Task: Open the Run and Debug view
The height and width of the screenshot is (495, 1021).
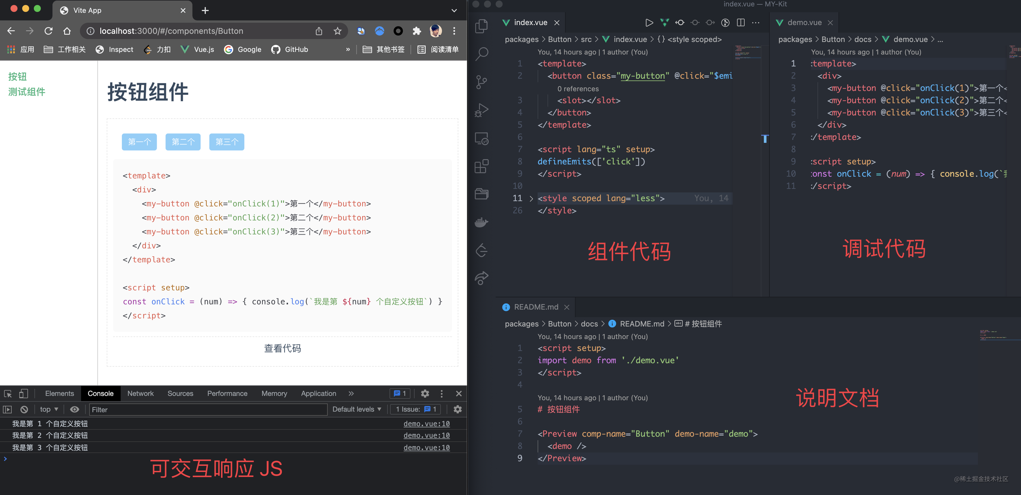Action: (x=481, y=110)
